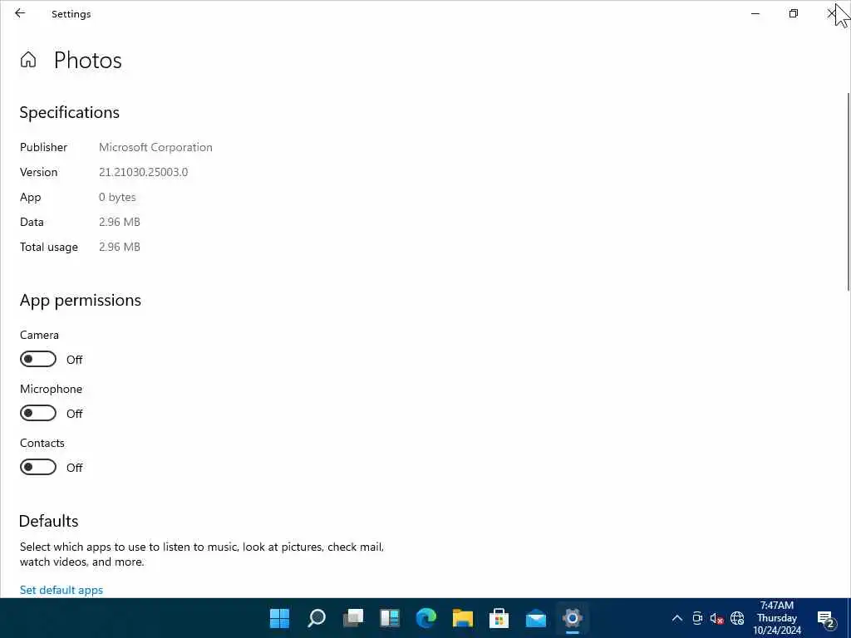Viewport: 851px width, 638px height.
Task: Close the Settings window
Action: [x=831, y=13]
